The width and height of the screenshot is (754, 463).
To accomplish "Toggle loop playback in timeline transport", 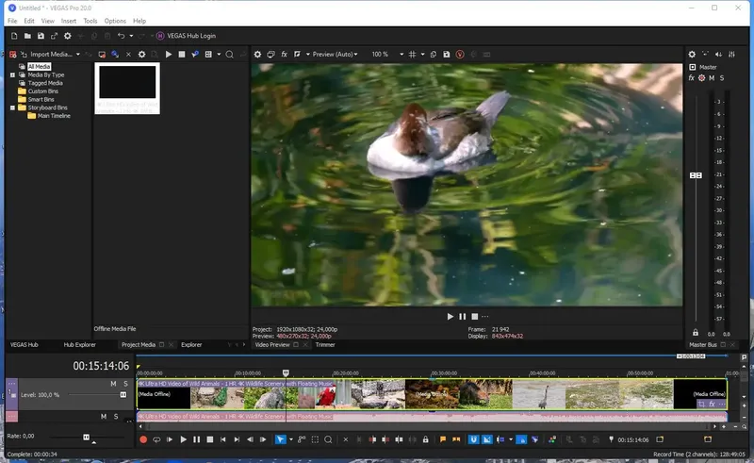I will coord(156,439).
